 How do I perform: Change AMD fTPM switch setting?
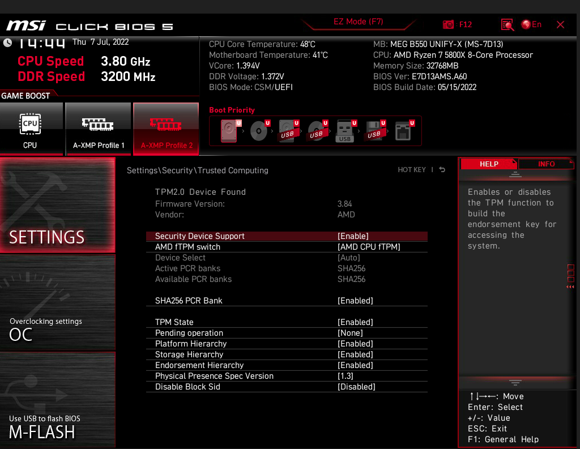coord(287,247)
